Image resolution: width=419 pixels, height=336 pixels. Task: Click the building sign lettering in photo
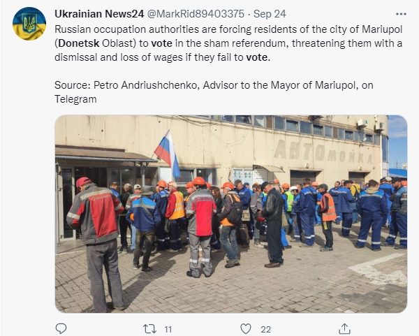click(323, 153)
